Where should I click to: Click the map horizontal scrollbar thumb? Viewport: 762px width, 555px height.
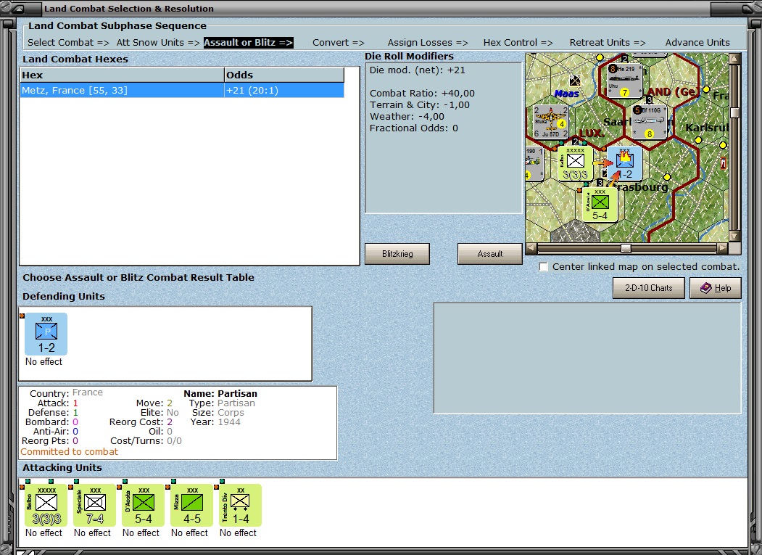point(626,249)
